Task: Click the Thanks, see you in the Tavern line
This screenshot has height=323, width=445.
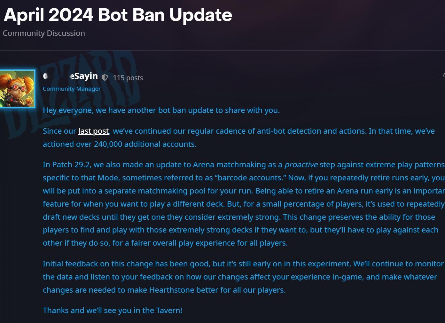Action: click(x=113, y=311)
